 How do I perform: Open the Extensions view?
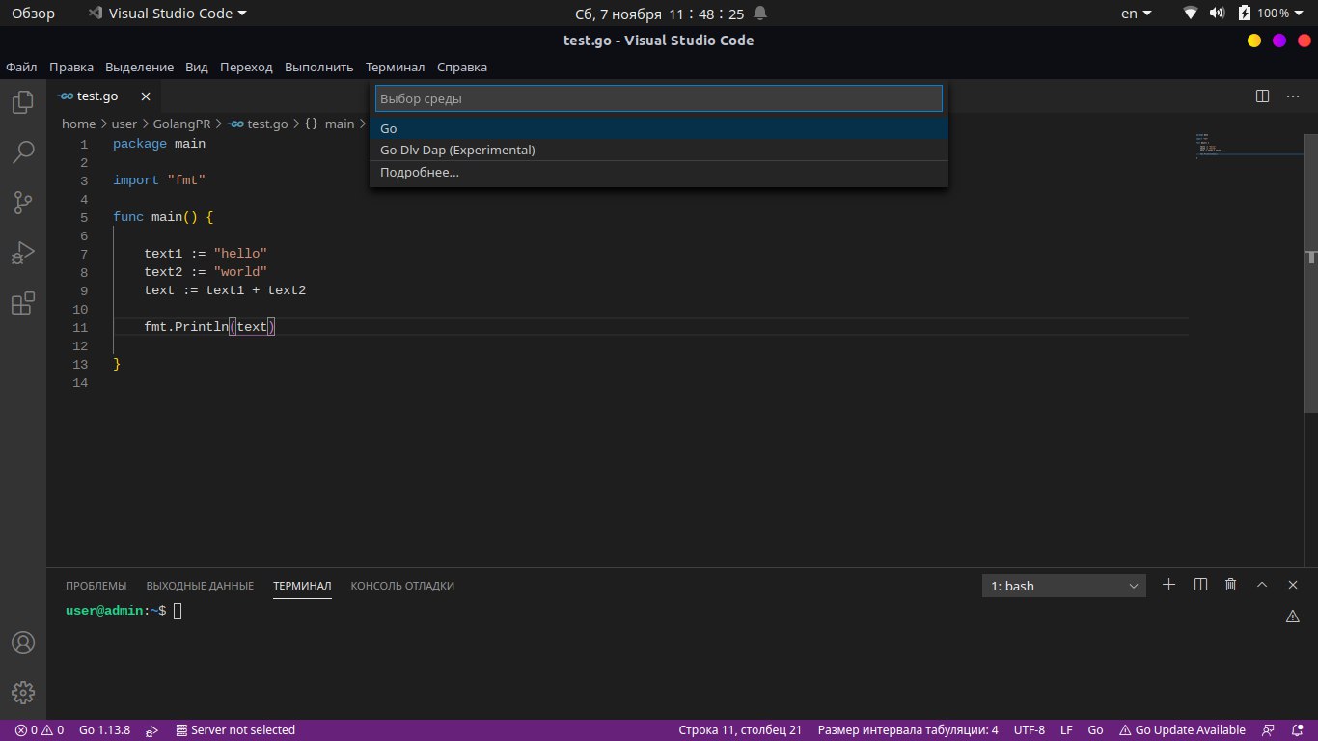(23, 303)
